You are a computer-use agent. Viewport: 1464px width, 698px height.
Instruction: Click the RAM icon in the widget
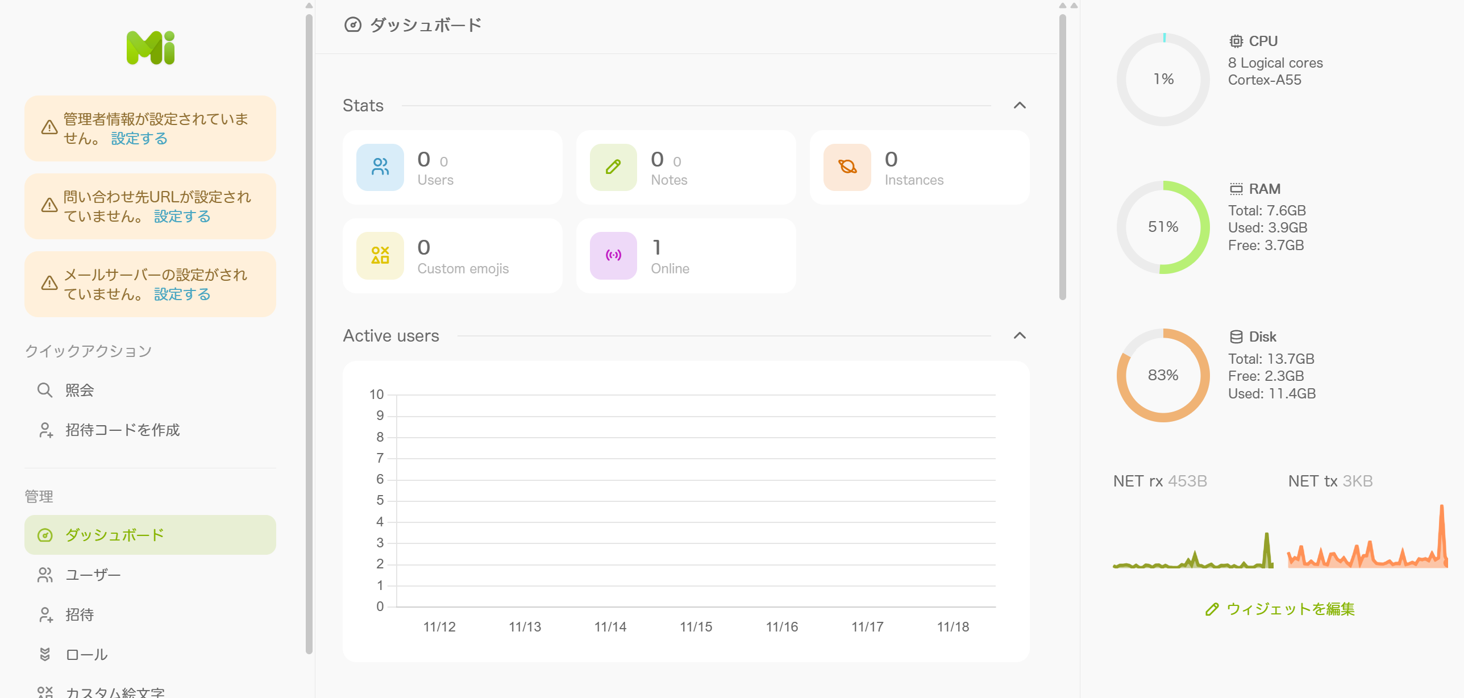point(1236,189)
